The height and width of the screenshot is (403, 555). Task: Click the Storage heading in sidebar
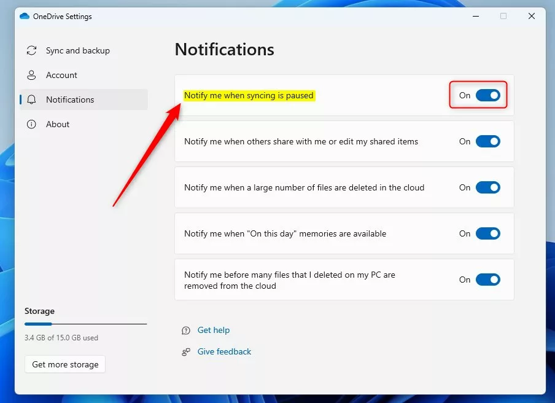click(40, 311)
